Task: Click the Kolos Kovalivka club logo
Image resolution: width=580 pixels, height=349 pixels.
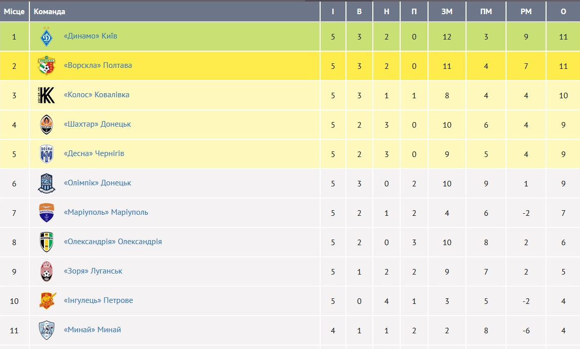Action: (47, 95)
